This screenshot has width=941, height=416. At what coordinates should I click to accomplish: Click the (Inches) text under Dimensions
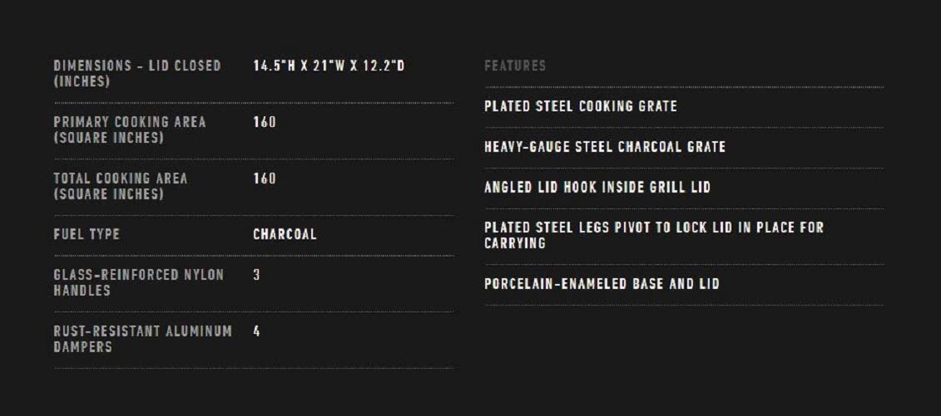pyautogui.click(x=82, y=82)
